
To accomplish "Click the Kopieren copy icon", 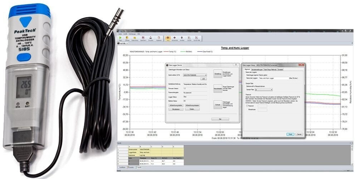I will tap(159, 38).
